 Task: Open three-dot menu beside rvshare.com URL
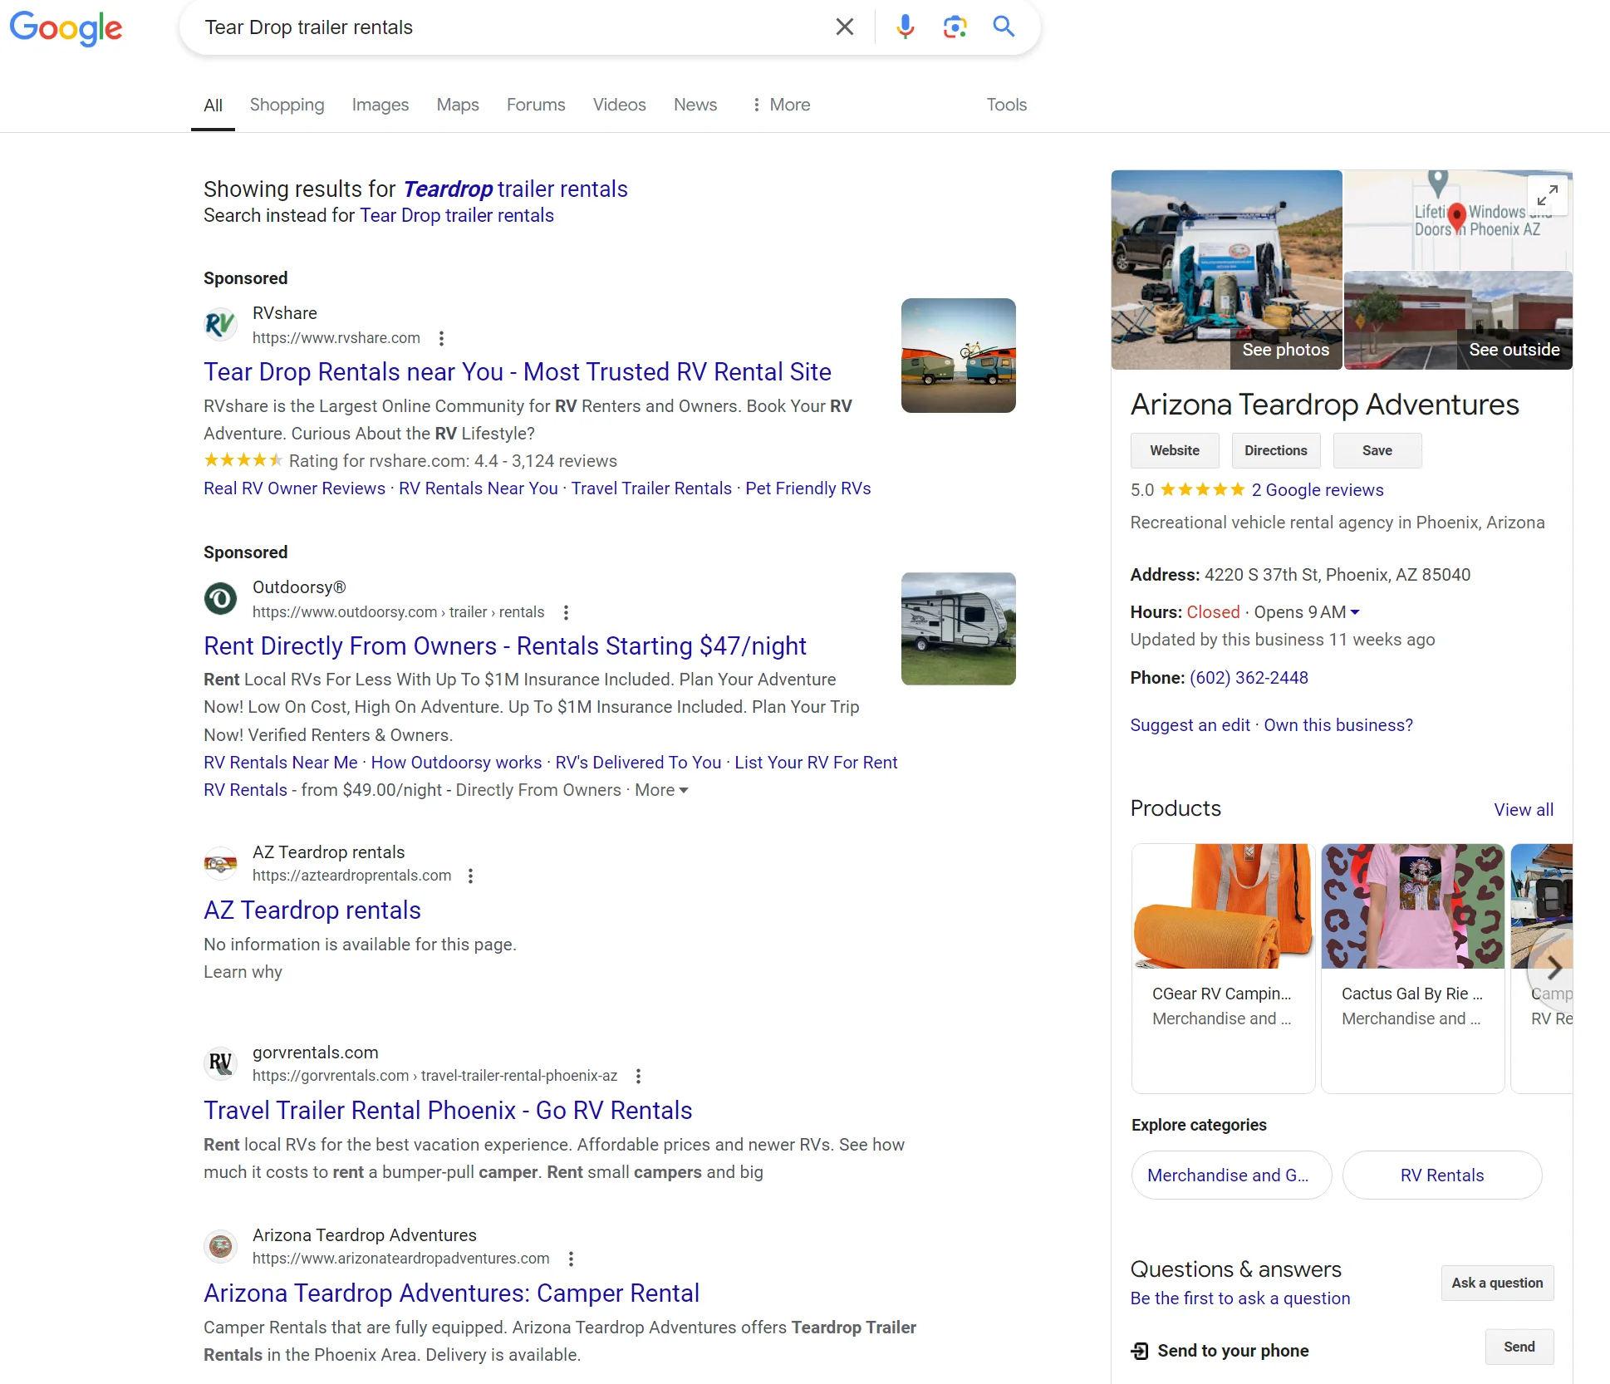point(441,338)
